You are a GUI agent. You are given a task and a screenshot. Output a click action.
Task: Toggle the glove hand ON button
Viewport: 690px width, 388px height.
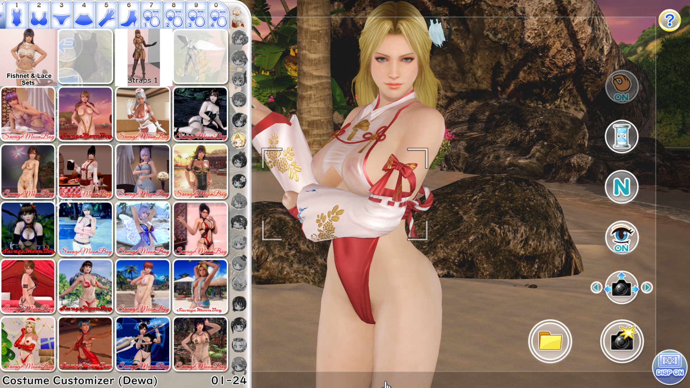pyautogui.click(x=621, y=87)
